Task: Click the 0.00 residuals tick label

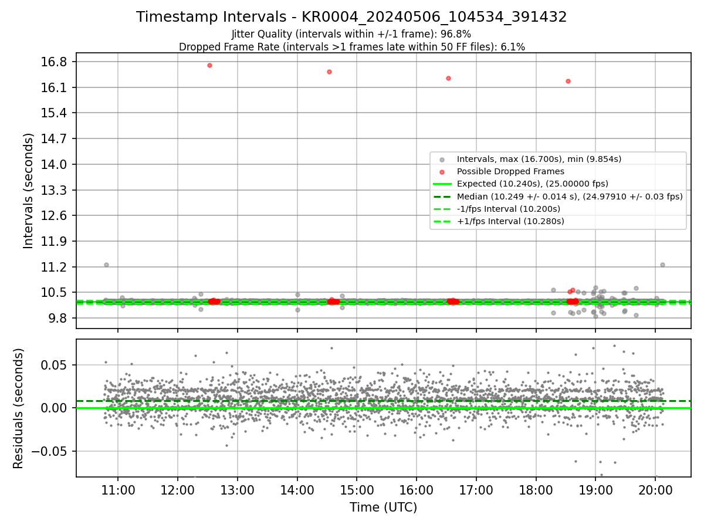Action: point(54,408)
